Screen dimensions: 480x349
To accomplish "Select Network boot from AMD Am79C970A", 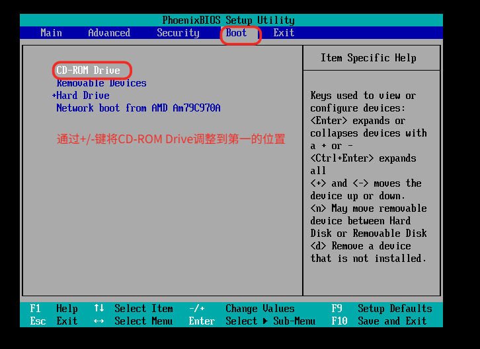I will [x=138, y=108].
